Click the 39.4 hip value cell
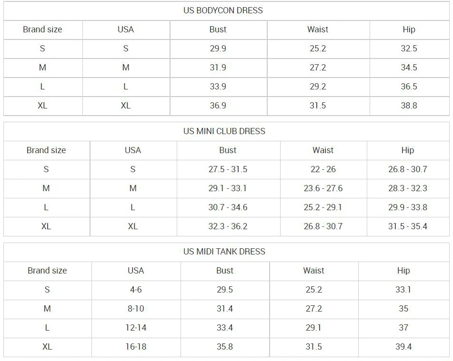This screenshot has height=361, width=453. pyautogui.click(x=403, y=347)
